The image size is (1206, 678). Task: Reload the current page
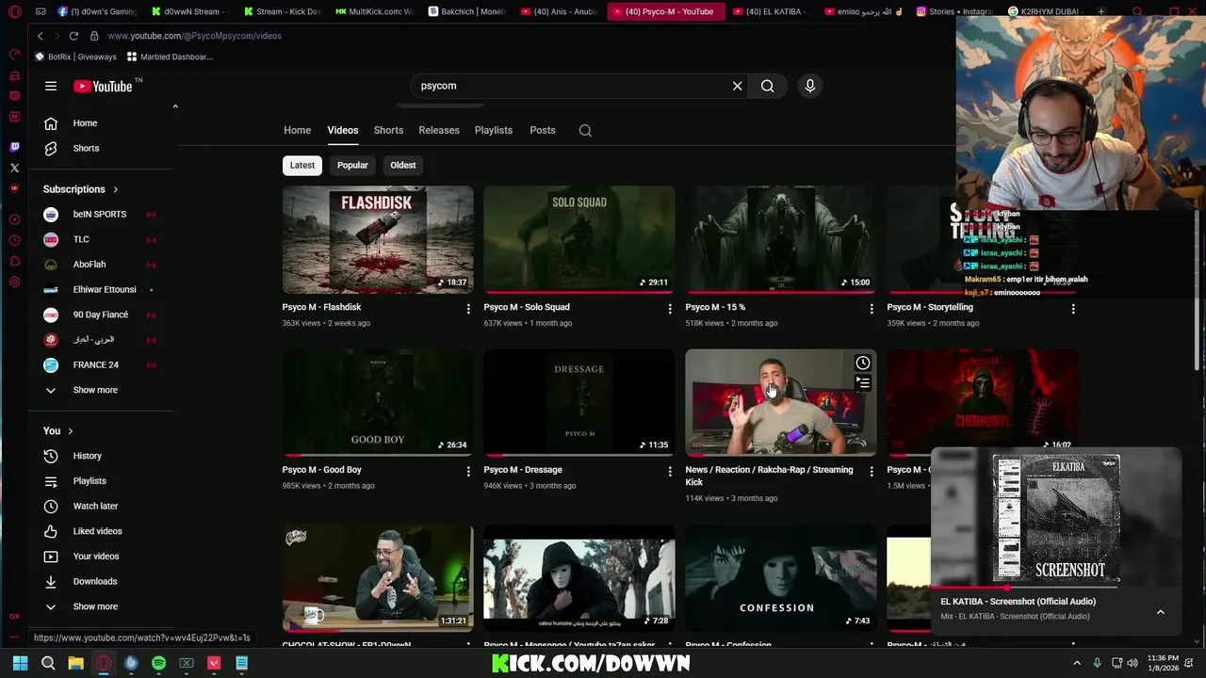point(73,36)
